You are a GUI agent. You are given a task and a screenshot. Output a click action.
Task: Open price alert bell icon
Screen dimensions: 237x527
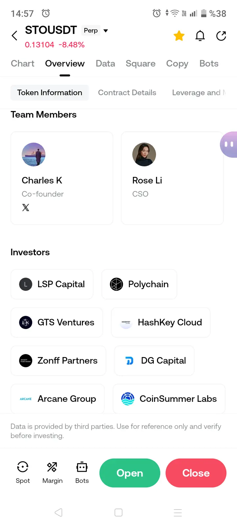pyautogui.click(x=200, y=36)
